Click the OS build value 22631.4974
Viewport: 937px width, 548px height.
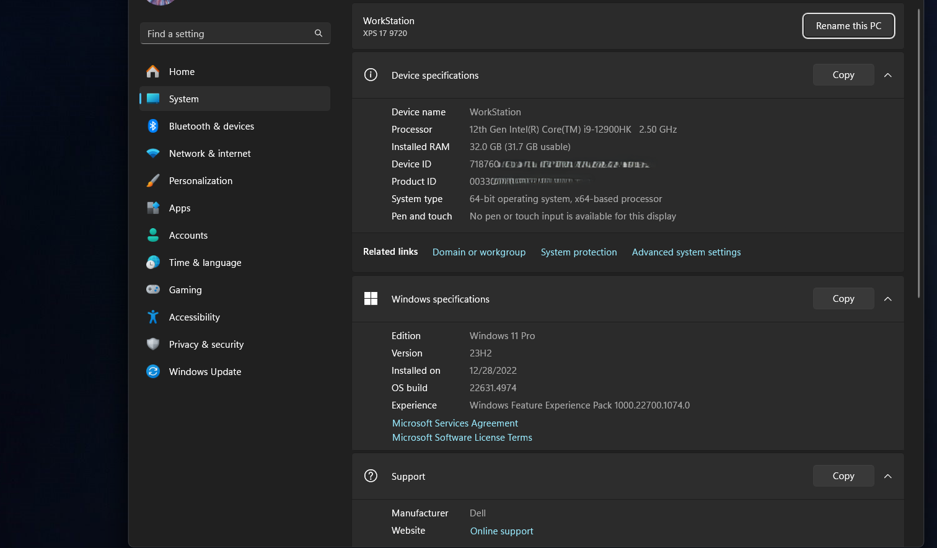point(493,388)
